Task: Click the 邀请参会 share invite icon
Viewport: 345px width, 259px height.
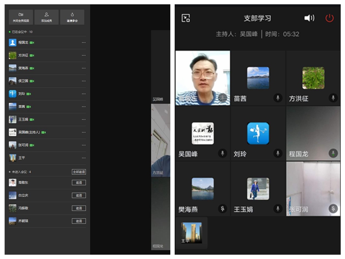Action: (x=72, y=14)
